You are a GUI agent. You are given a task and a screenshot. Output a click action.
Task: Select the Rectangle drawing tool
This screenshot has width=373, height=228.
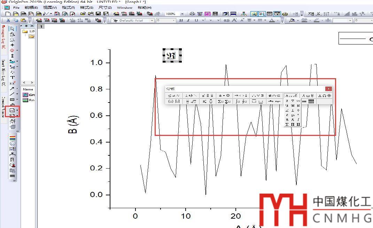point(12,99)
